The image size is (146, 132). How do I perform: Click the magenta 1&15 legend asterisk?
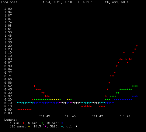click(x=46, y=127)
